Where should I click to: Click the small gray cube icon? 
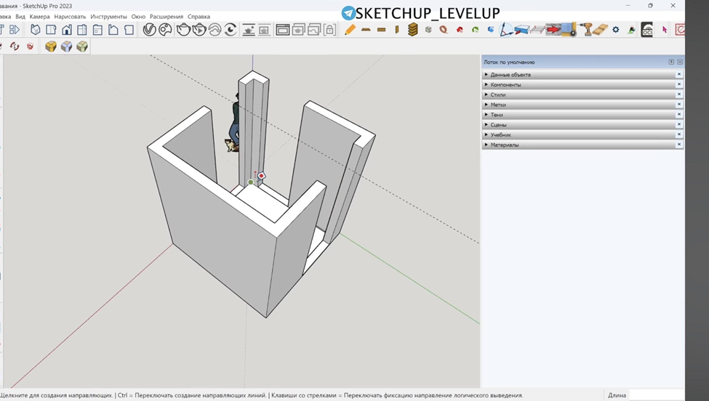coord(428,30)
